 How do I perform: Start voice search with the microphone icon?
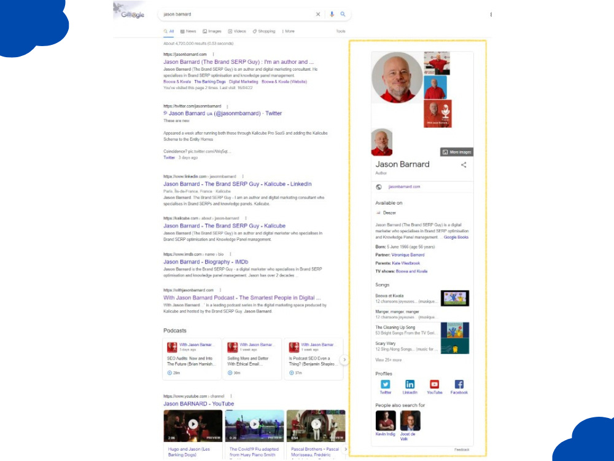coord(332,14)
